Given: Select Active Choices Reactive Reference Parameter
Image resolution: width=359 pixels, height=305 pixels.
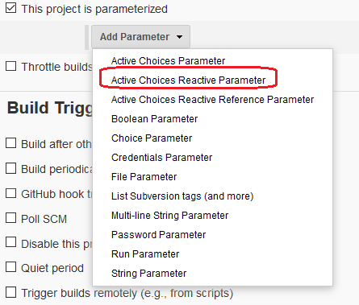Looking at the screenshot, I should coord(212,100).
